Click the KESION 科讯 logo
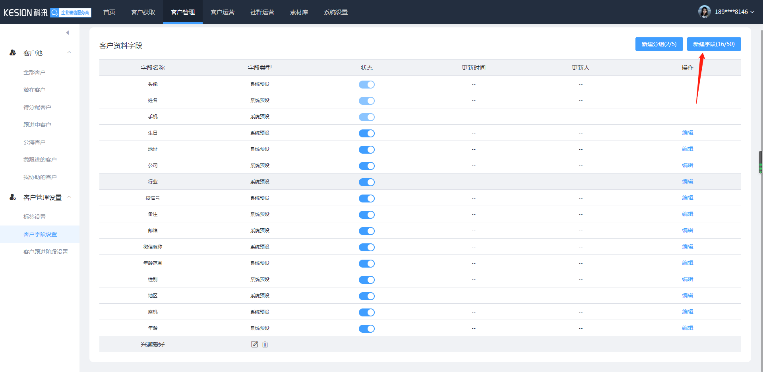763x372 pixels. 25,13
